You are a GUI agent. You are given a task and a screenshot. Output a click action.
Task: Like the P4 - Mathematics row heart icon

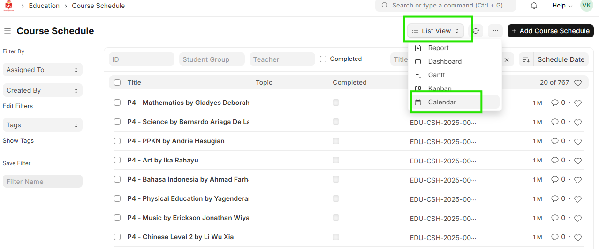coord(578,103)
